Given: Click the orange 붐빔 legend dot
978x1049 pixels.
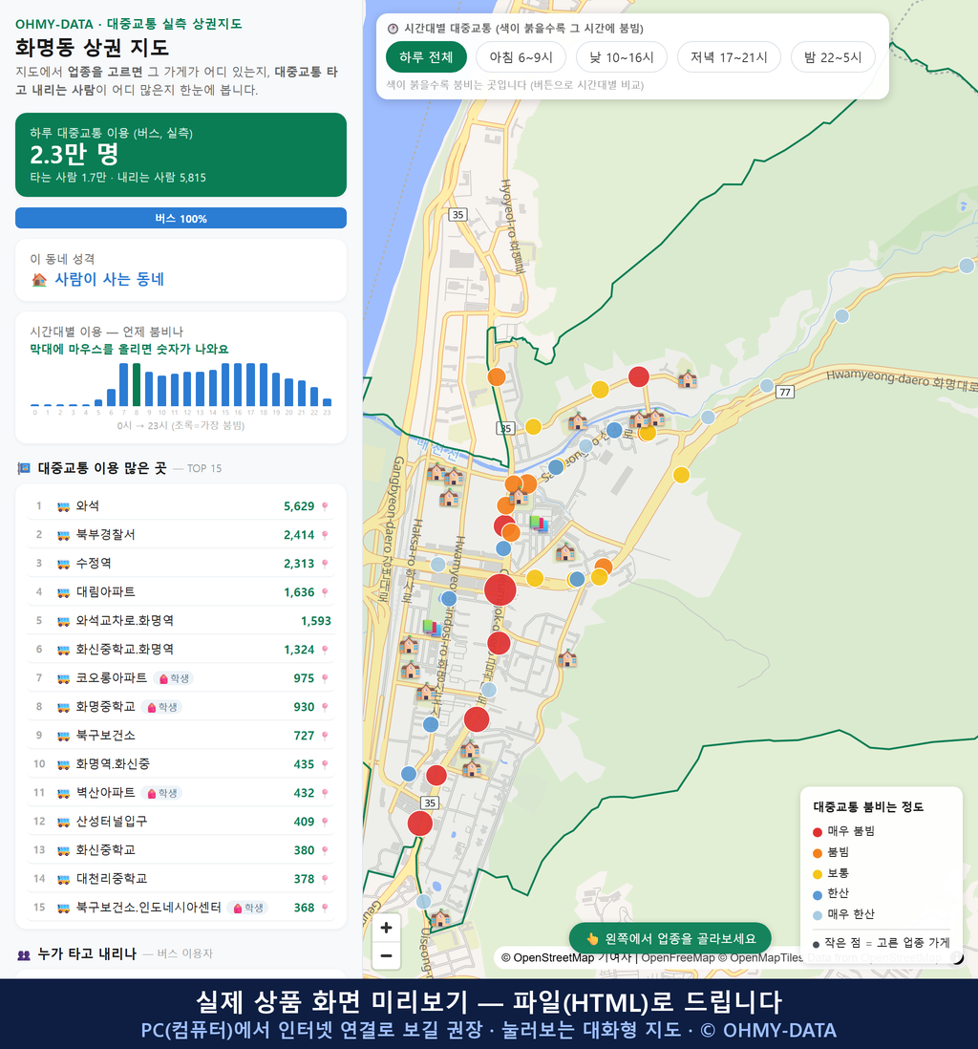Looking at the screenshot, I should pyautogui.click(x=817, y=853).
